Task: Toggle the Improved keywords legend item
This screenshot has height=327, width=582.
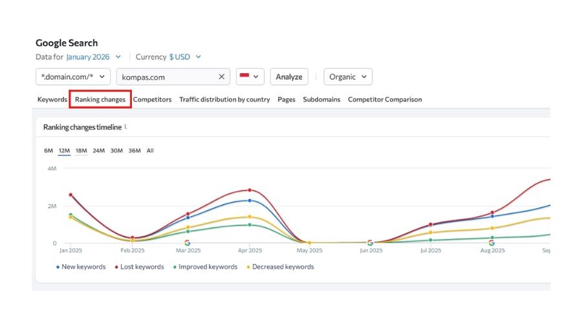Action: (204, 267)
